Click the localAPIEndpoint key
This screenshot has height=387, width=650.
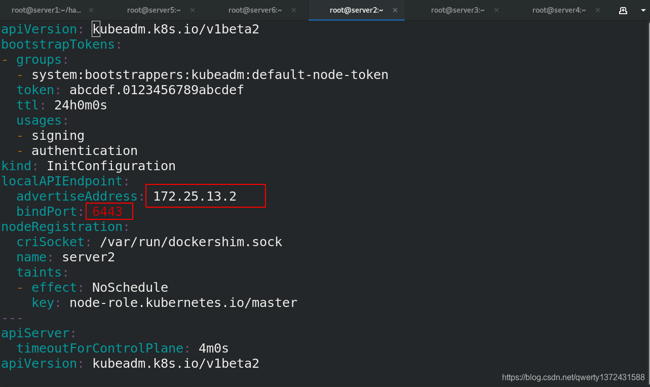pos(62,181)
